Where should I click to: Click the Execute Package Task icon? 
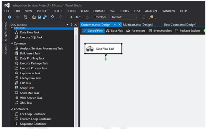click(x=16, y=63)
